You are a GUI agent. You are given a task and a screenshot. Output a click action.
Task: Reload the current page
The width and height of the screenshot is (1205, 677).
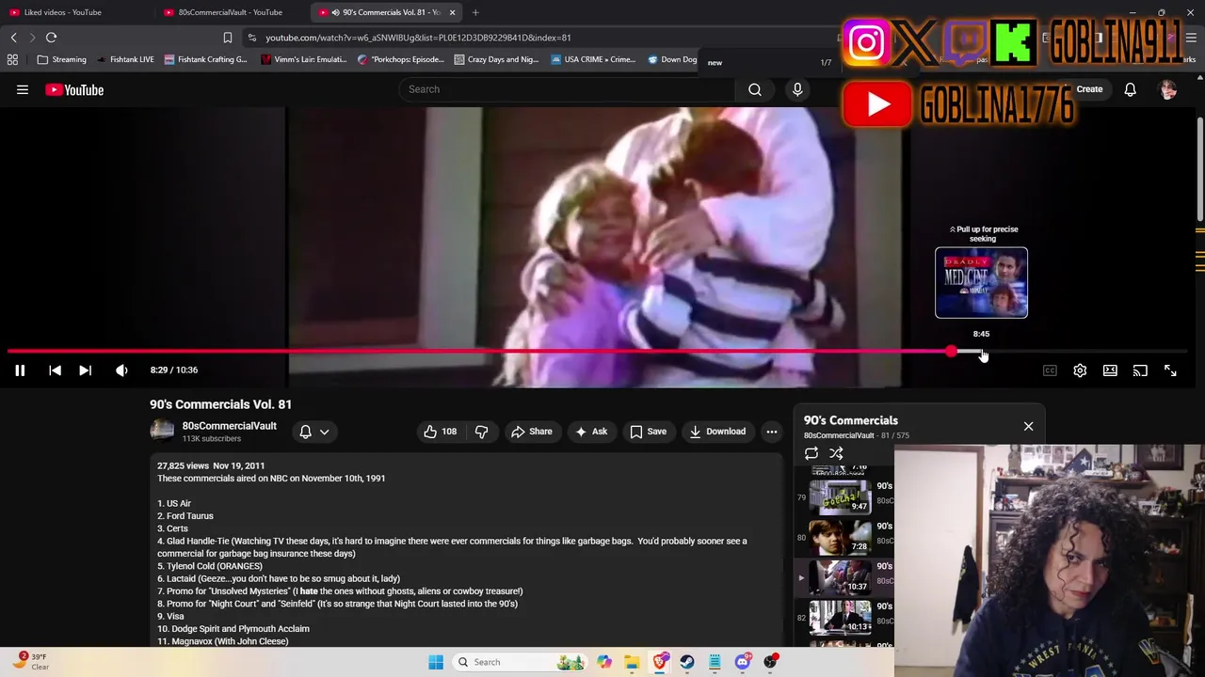pos(51,38)
